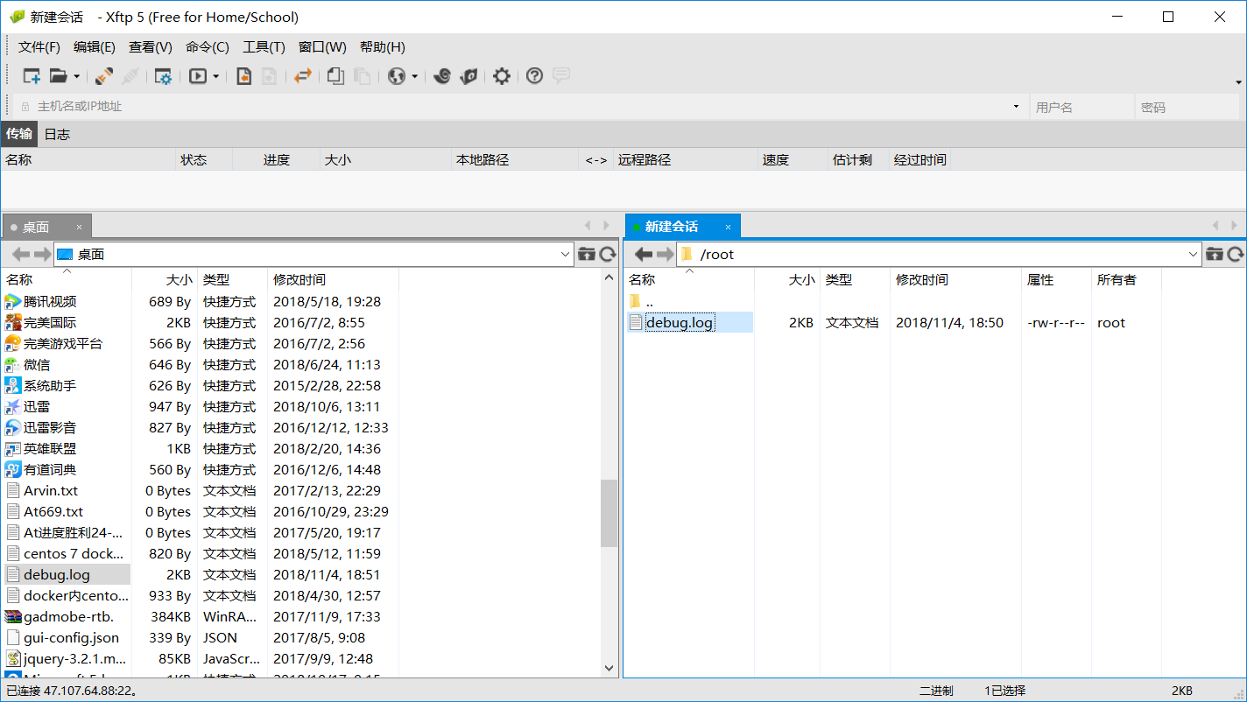Open Xftp options with the gear icon

[502, 76]
